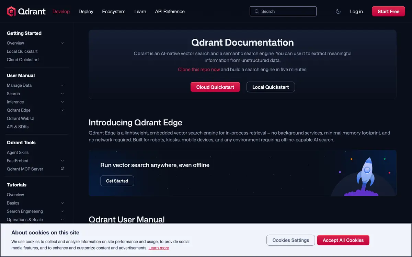Open the Develop nav item
Viewport: 412px width, 257px height.
61,11
